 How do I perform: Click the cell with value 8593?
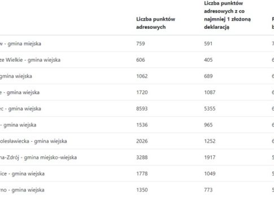pyautogui.click(x=142, y=109)
